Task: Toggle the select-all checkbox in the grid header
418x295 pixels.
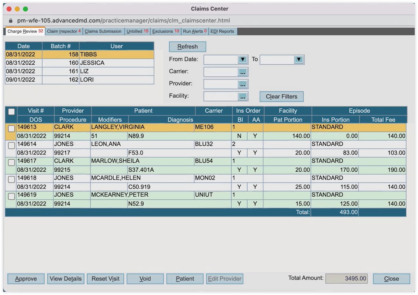Action: (12, 111)
